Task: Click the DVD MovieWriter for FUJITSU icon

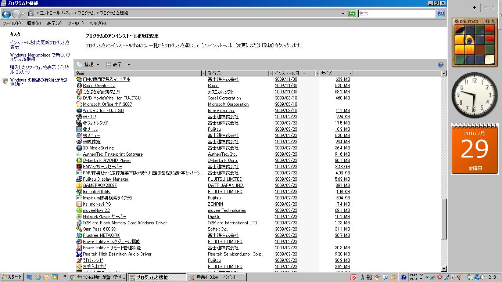Action: pos(79,98)
